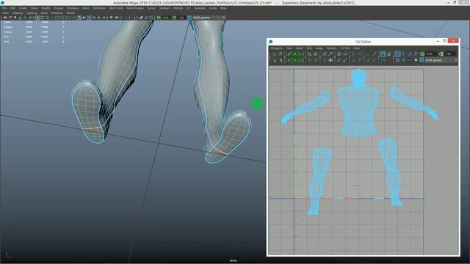Click the Layout UVs icon in UV Editor
Image resolution: width=470 pixels, height=264 pixels.
pos(339,54)
